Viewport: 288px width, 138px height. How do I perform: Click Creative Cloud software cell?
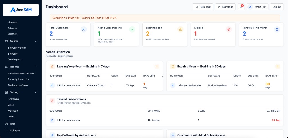[x=96, y=85]
